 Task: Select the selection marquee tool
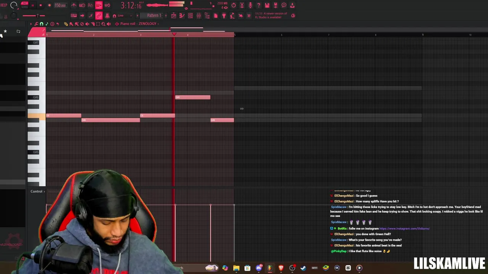[x=98, y=24]
